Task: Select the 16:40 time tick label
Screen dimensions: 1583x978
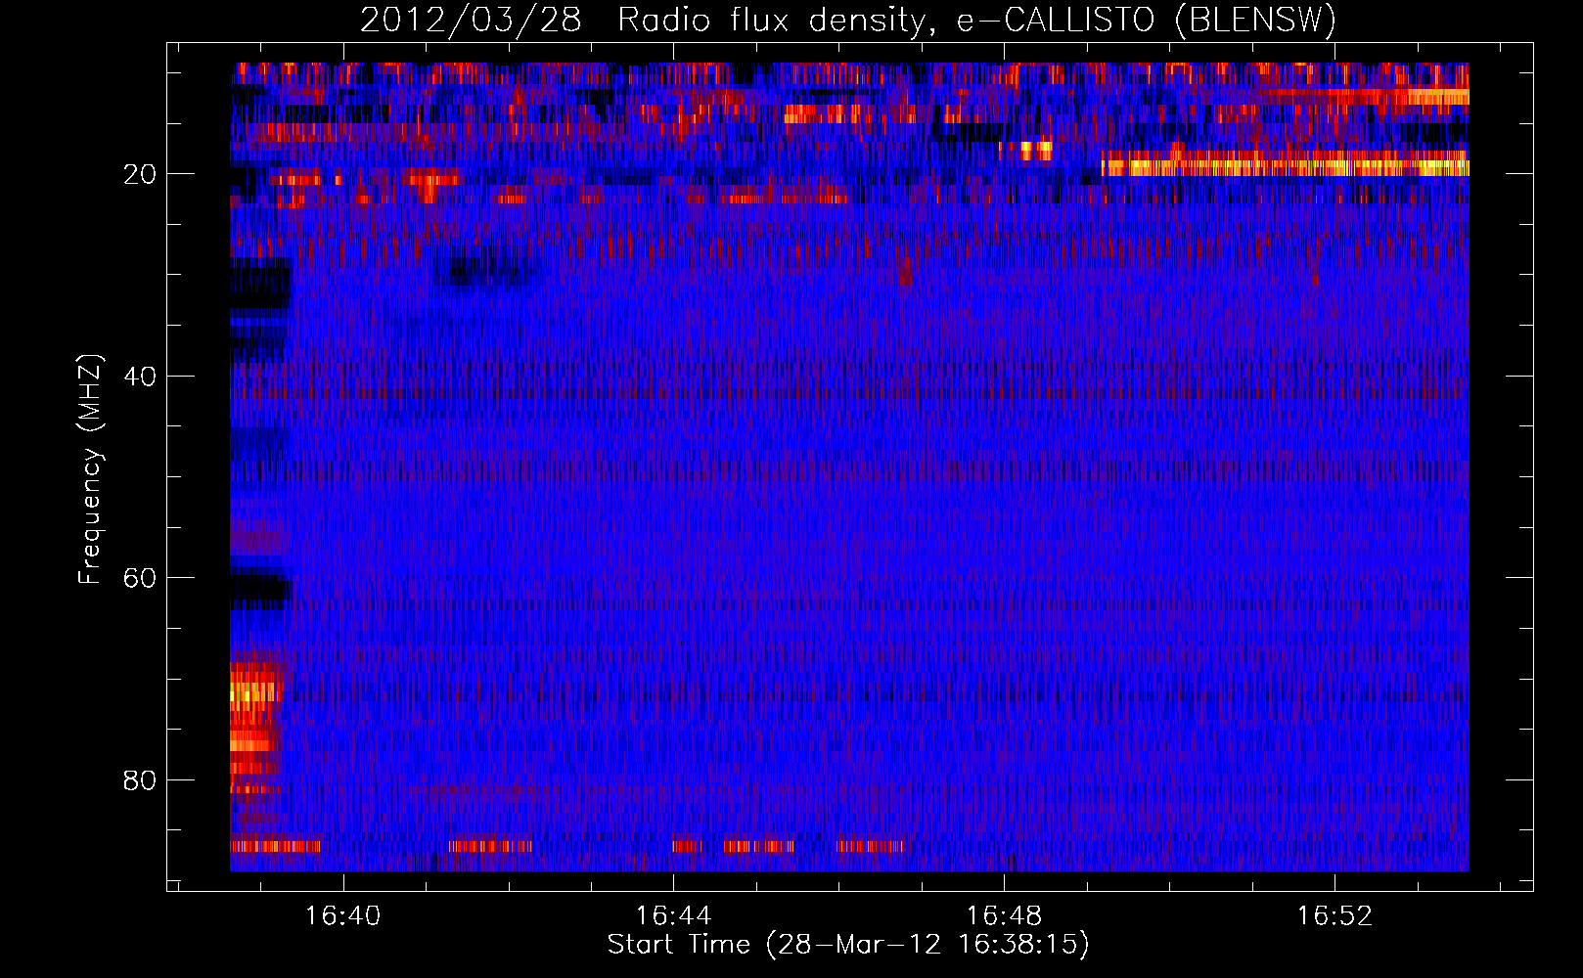Action: click(x=342, y=916)
